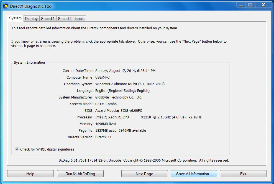This screenshot has width=274, height=184.
Task: Click the "Page file:" label
Action: point(86,130)
